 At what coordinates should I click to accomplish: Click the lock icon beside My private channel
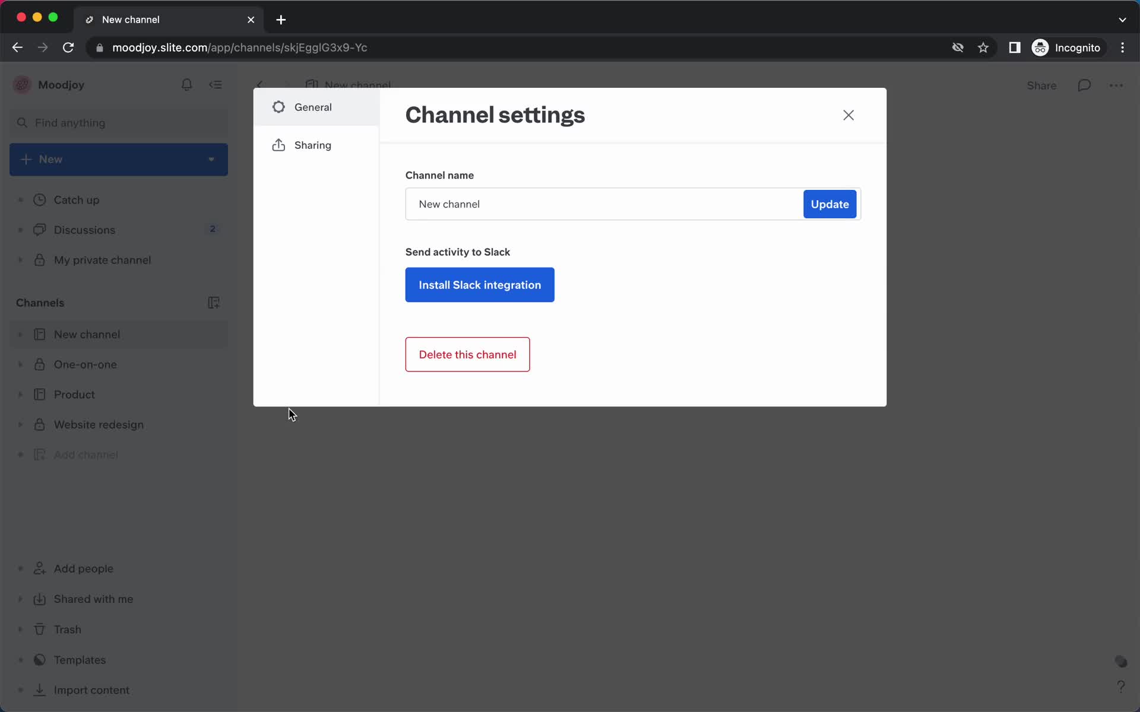pyautogui.click(x=40, y=260)
